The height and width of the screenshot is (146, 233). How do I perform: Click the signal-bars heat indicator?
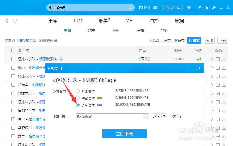tap(198, 59)
